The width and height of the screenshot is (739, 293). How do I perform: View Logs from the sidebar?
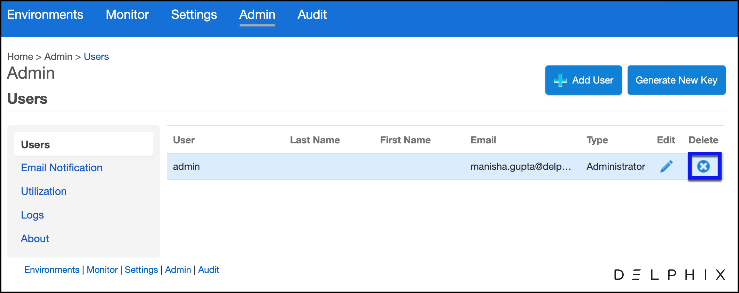[32, 215]
